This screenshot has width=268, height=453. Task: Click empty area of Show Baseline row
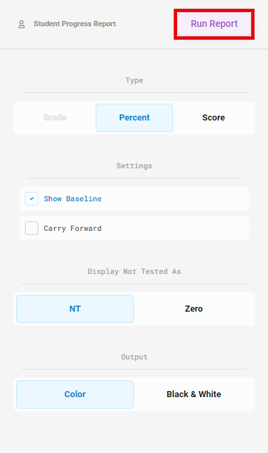pos(174,199)
